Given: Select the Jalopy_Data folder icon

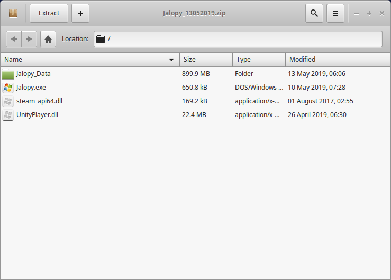Looking at the screenshot, I should pyautogui.click(x=8, y=74).
